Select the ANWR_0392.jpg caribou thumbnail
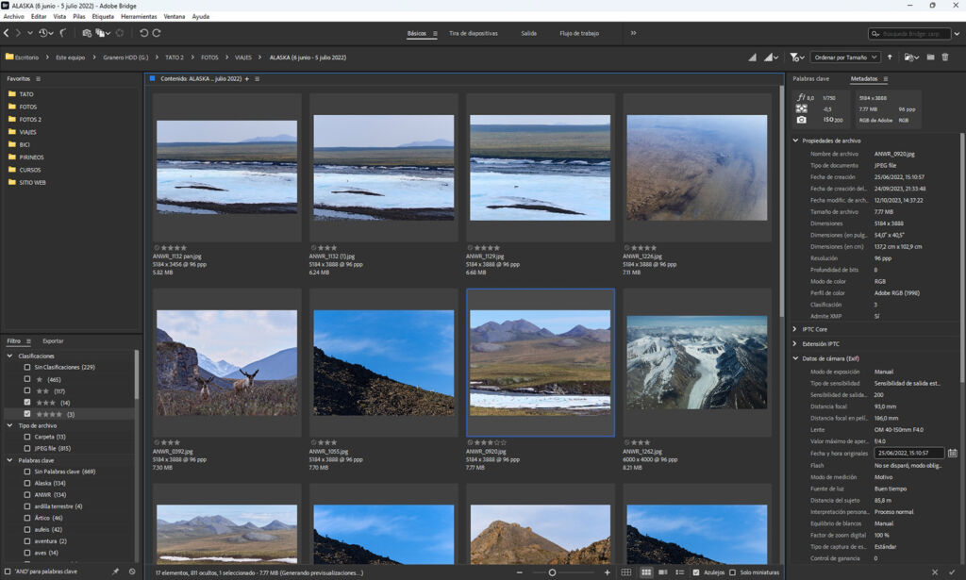The height and width of the screenshot is (580, 966). (226, 363)
